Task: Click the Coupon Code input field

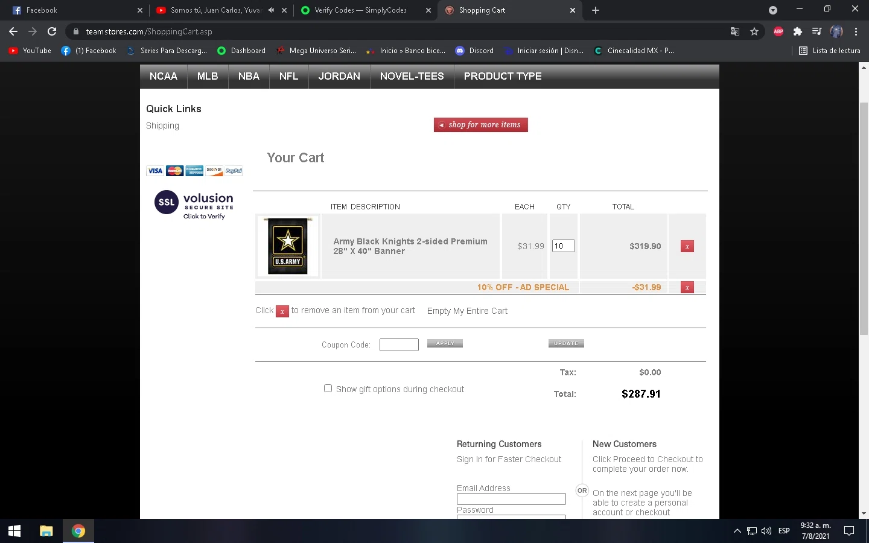Action: pyautogui.click(x=399, y=345)
